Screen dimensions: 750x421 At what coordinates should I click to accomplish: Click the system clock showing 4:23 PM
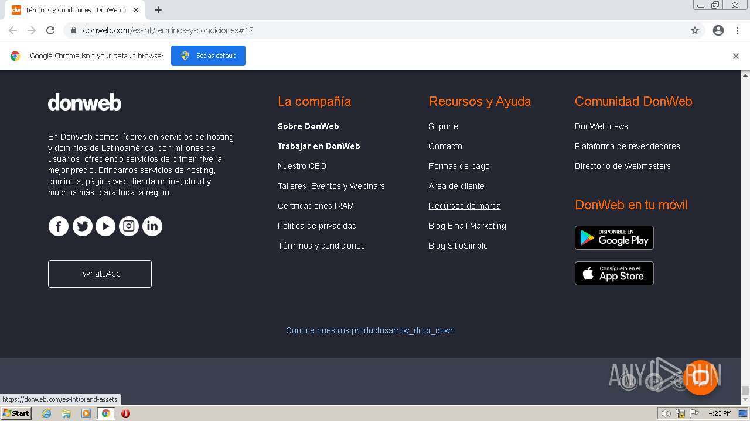tap(720, 413)
